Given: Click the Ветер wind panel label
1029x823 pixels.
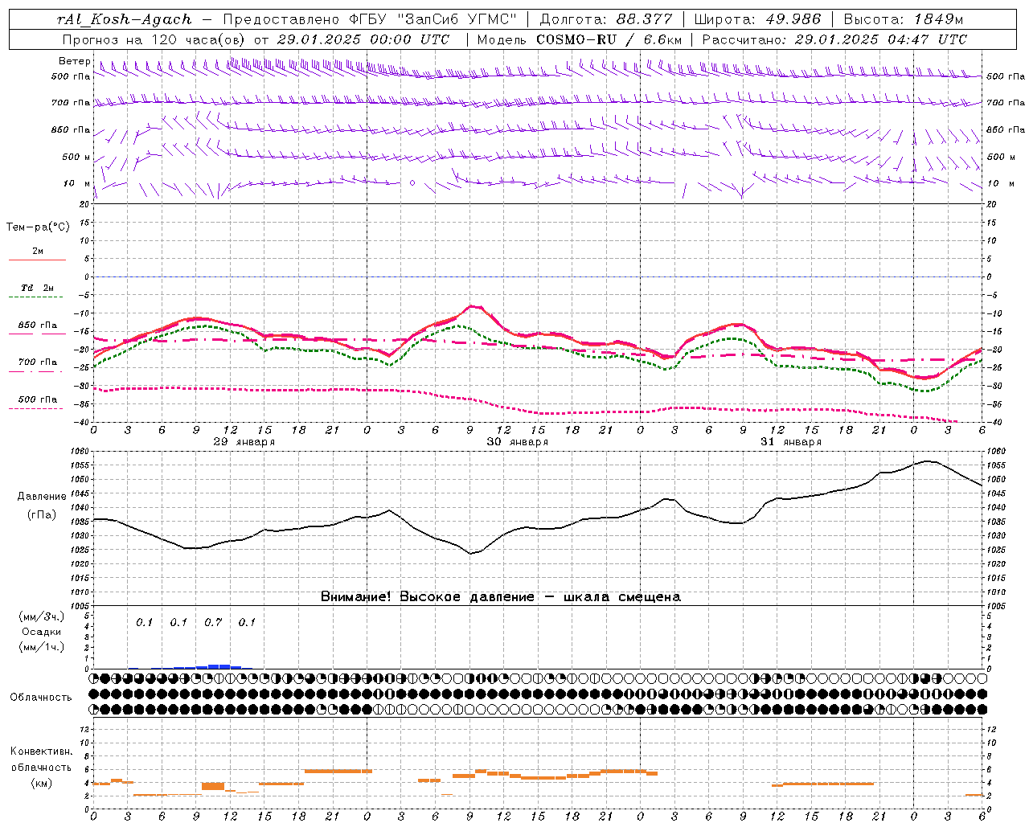Looking at the screenshot, I should pos(74,61).
